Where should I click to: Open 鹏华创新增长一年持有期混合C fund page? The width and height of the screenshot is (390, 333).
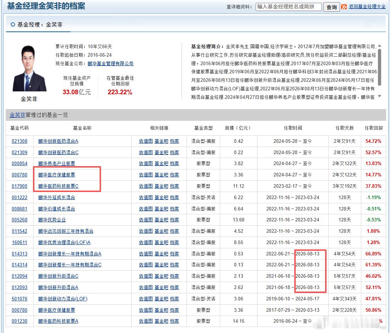click(x=70, y=265)
